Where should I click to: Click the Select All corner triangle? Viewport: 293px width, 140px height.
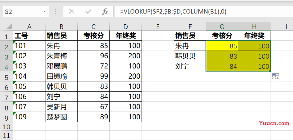pos(9,26)
